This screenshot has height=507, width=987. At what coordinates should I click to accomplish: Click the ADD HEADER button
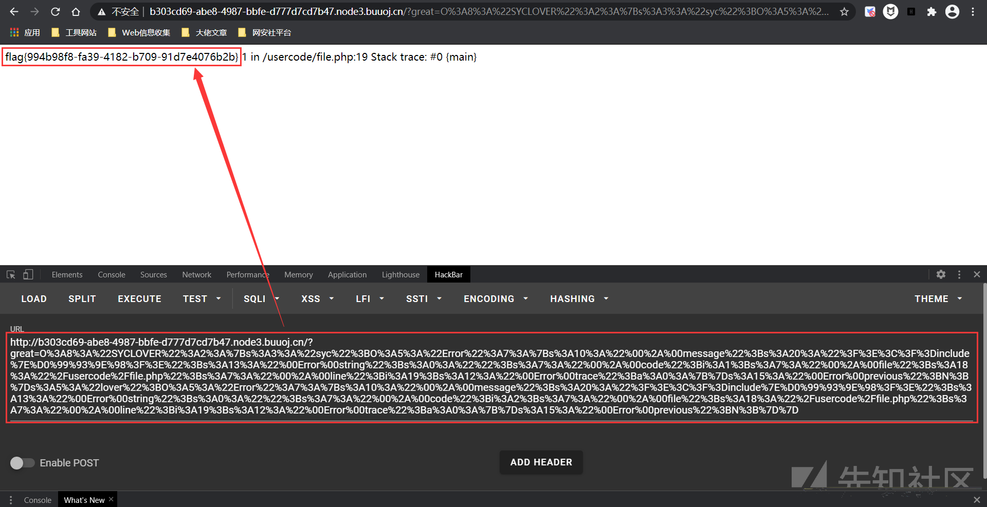pos(541,462)
